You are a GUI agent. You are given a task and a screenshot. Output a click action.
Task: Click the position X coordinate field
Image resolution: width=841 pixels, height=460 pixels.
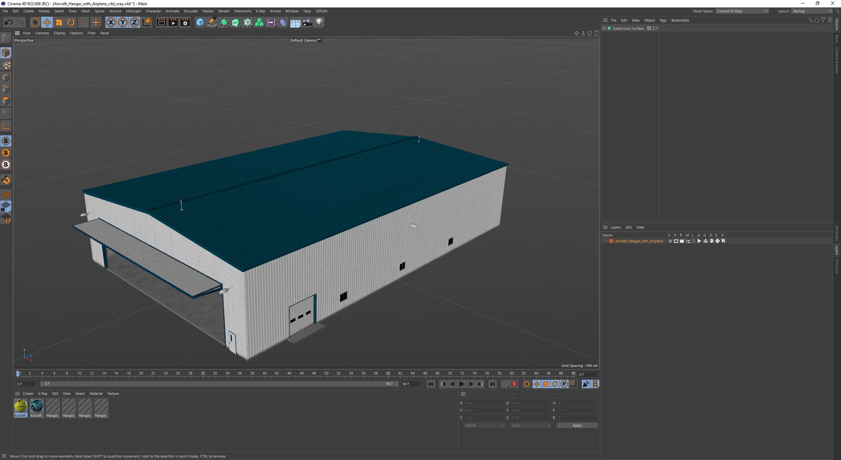coord(484,403)
